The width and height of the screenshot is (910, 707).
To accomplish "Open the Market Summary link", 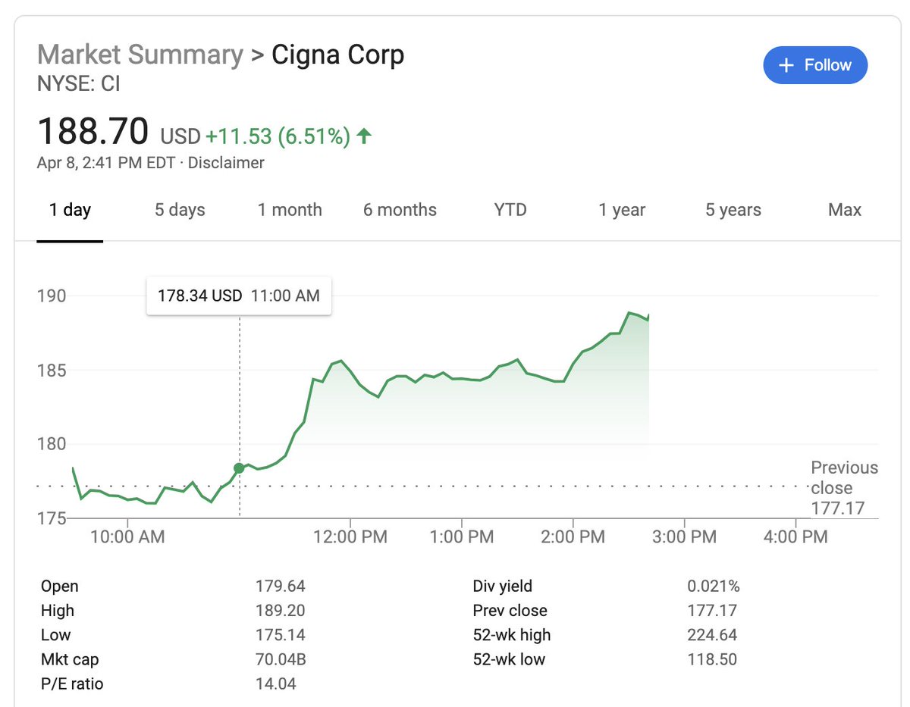I will [140, 55].
